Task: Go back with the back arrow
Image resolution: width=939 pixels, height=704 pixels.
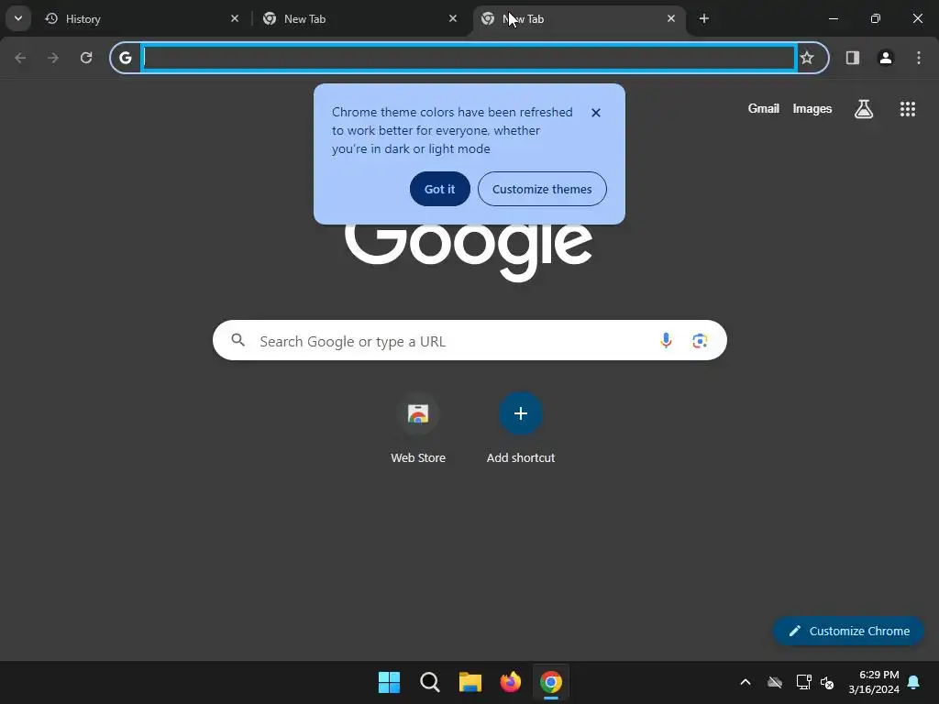Action: coord(20,58)
